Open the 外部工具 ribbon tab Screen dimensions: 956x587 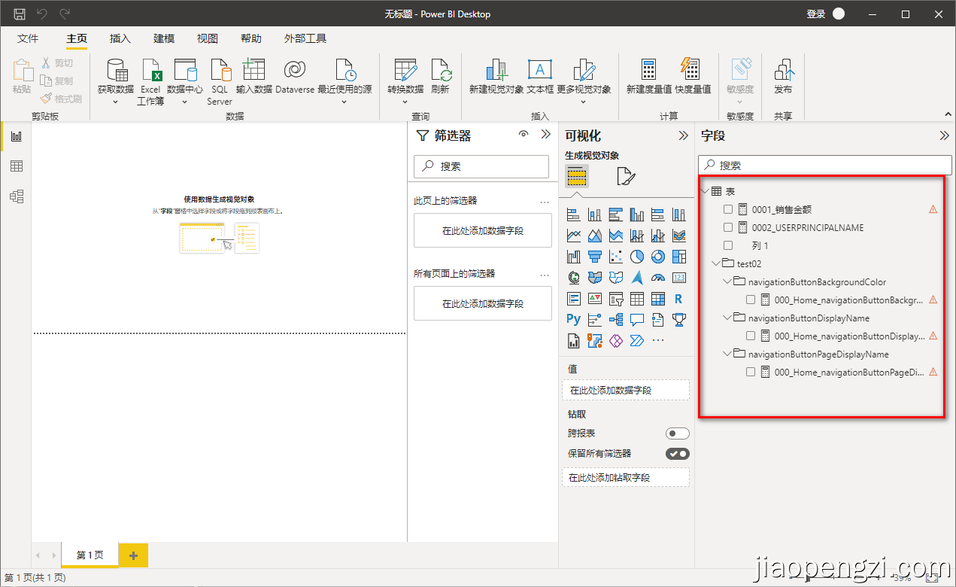(305, 38)
